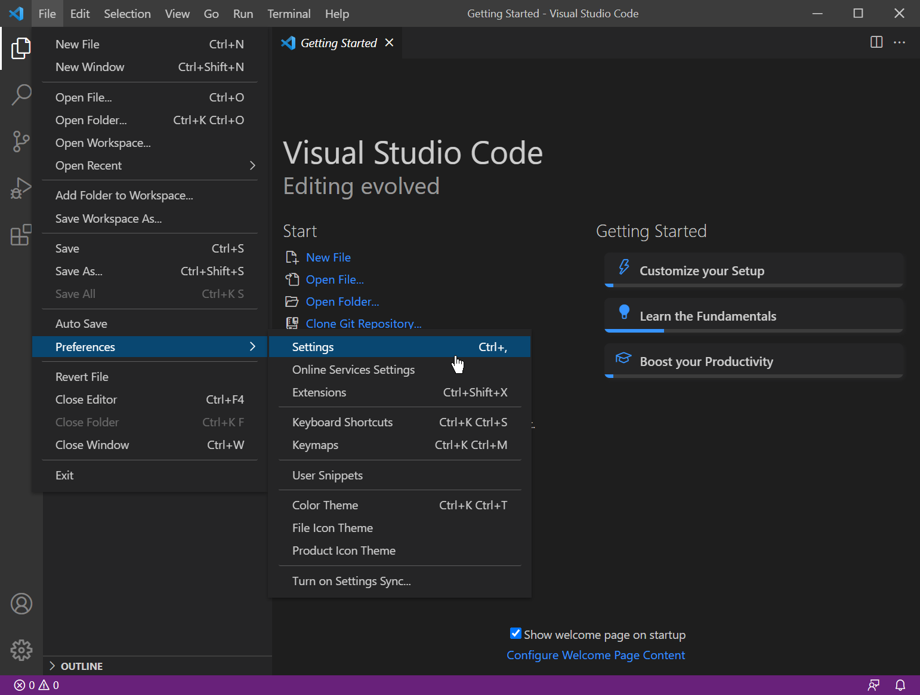Open the Run menu
The width and height of the screenshot is (920, 695).
pyautogui.click(x=243, y=13)
